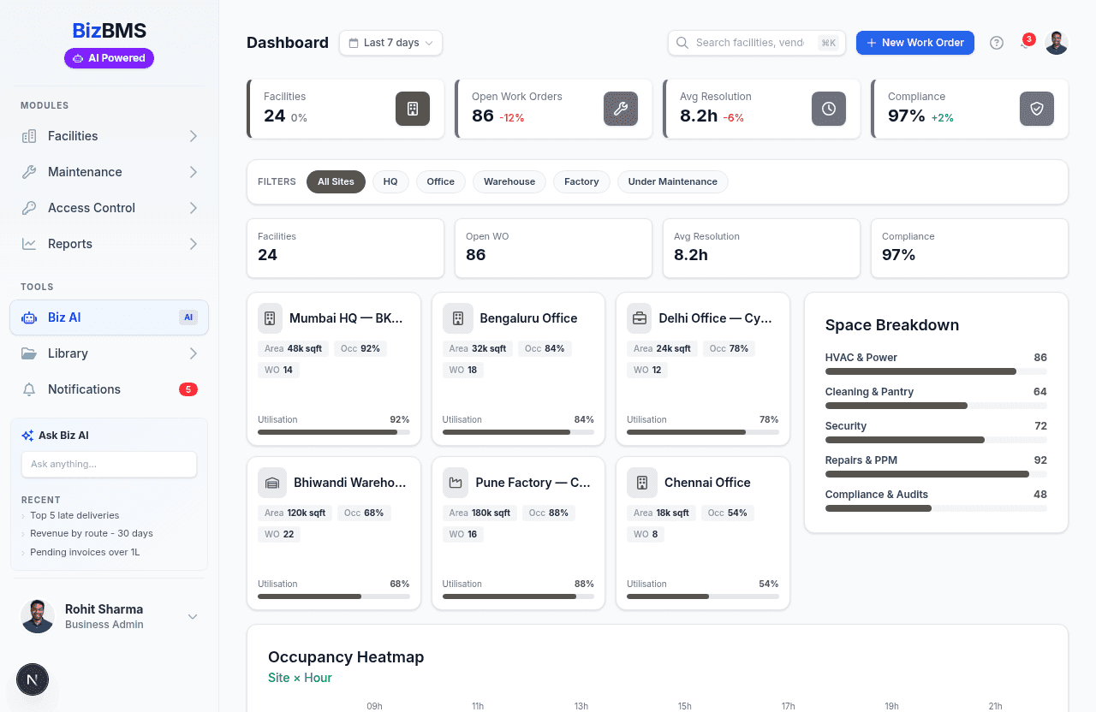Open the Last 7 days date dropdown
Screen dimensions: 1096x712
tap(390, 43)
